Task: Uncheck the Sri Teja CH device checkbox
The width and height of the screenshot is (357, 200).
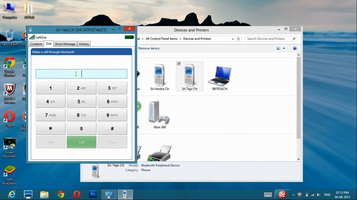Action: [x=179, y=64]
